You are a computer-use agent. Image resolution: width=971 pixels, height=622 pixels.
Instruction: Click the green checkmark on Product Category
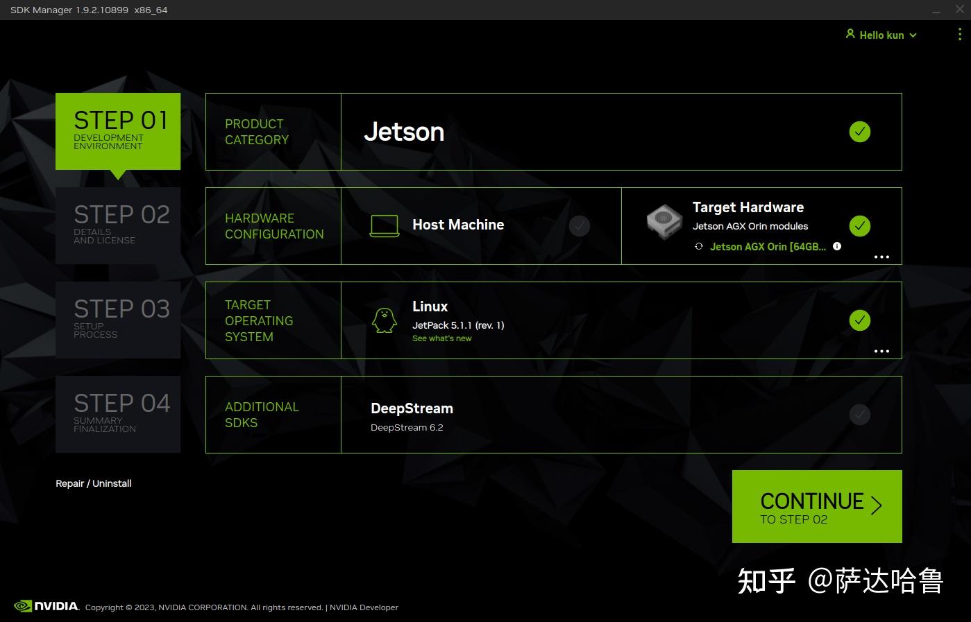(x=859, y=132)
